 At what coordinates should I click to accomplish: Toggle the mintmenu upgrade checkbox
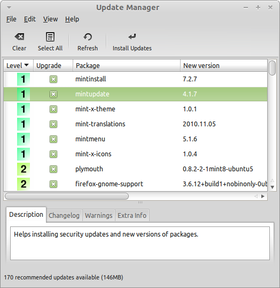tap(53, 139)
